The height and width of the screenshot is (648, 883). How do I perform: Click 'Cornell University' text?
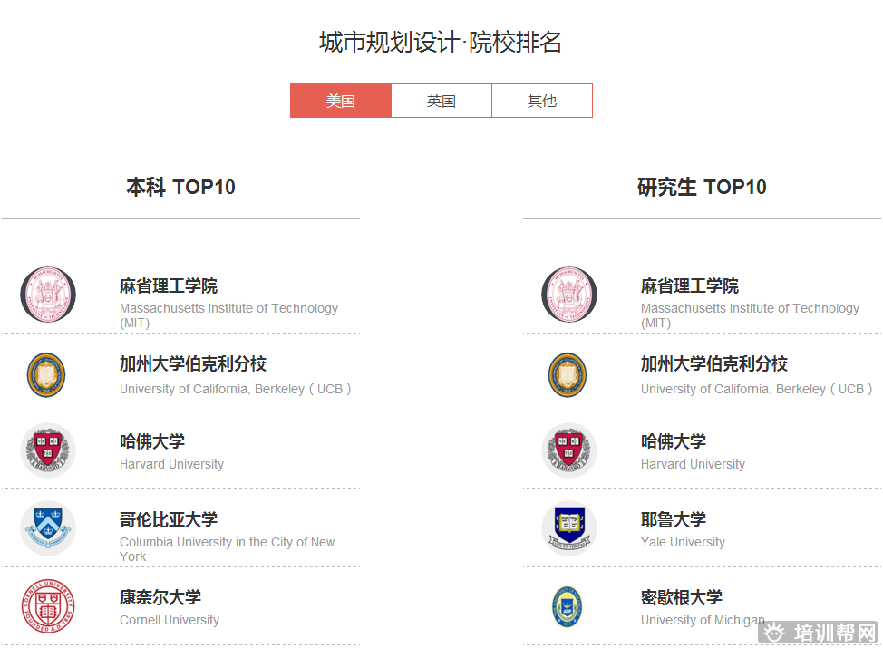pyautogui.click(x=170, y=621)
